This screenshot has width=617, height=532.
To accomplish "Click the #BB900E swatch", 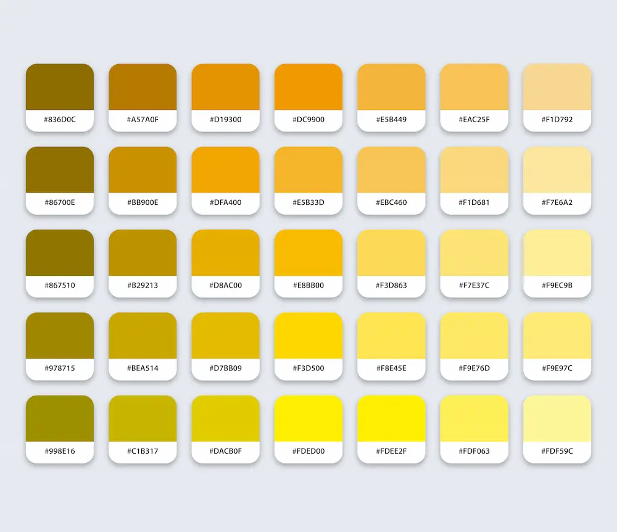I will click(x=143, y=170).
